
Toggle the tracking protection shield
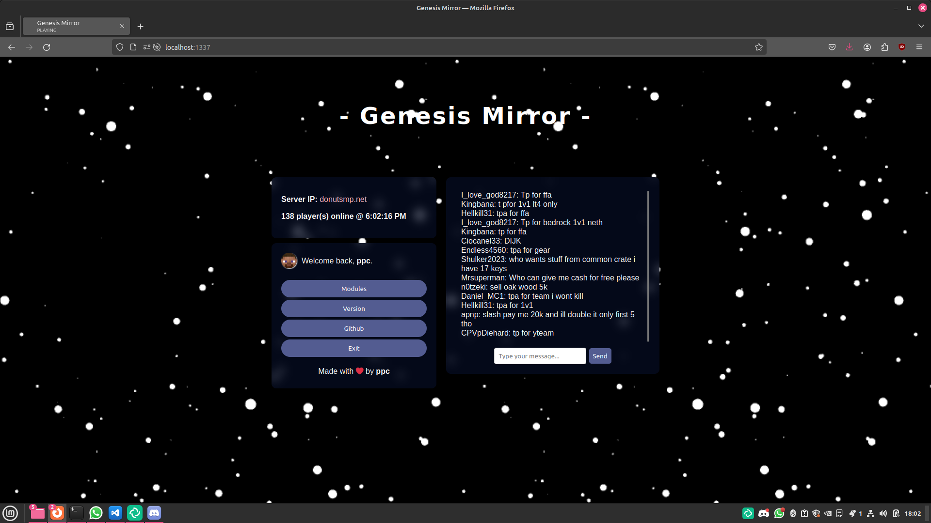coord(119,47)
